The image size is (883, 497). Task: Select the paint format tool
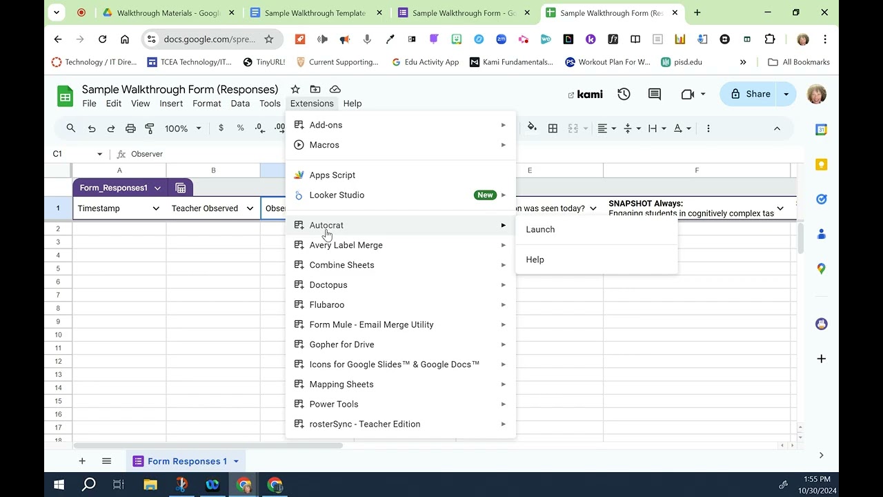pos(150,128)
